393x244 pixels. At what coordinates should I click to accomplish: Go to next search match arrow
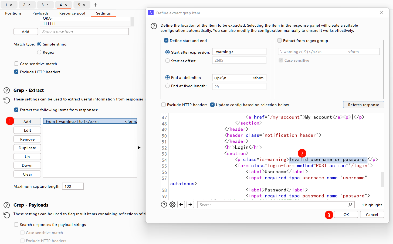tap(190, 205)
